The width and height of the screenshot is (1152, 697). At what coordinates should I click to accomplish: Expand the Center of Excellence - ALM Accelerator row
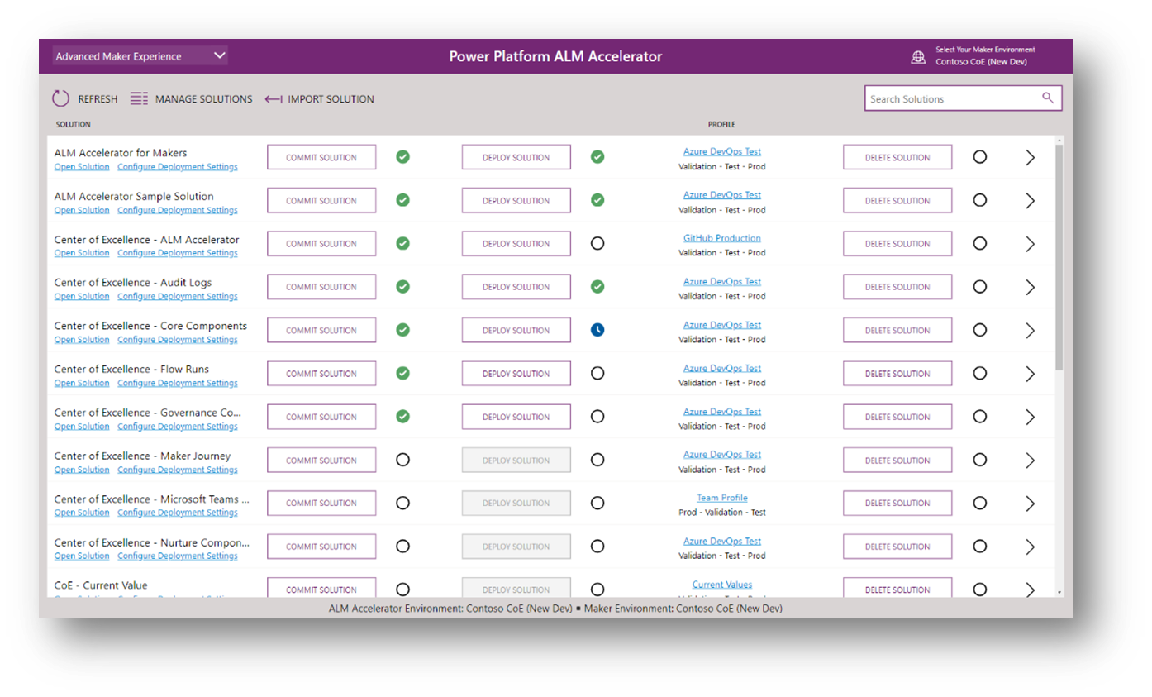(x=1030, y=243)
